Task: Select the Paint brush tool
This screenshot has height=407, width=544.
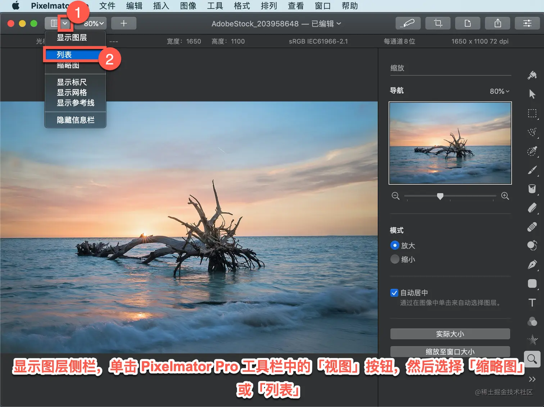Action: pyautogui.click(x=532, y=170)
